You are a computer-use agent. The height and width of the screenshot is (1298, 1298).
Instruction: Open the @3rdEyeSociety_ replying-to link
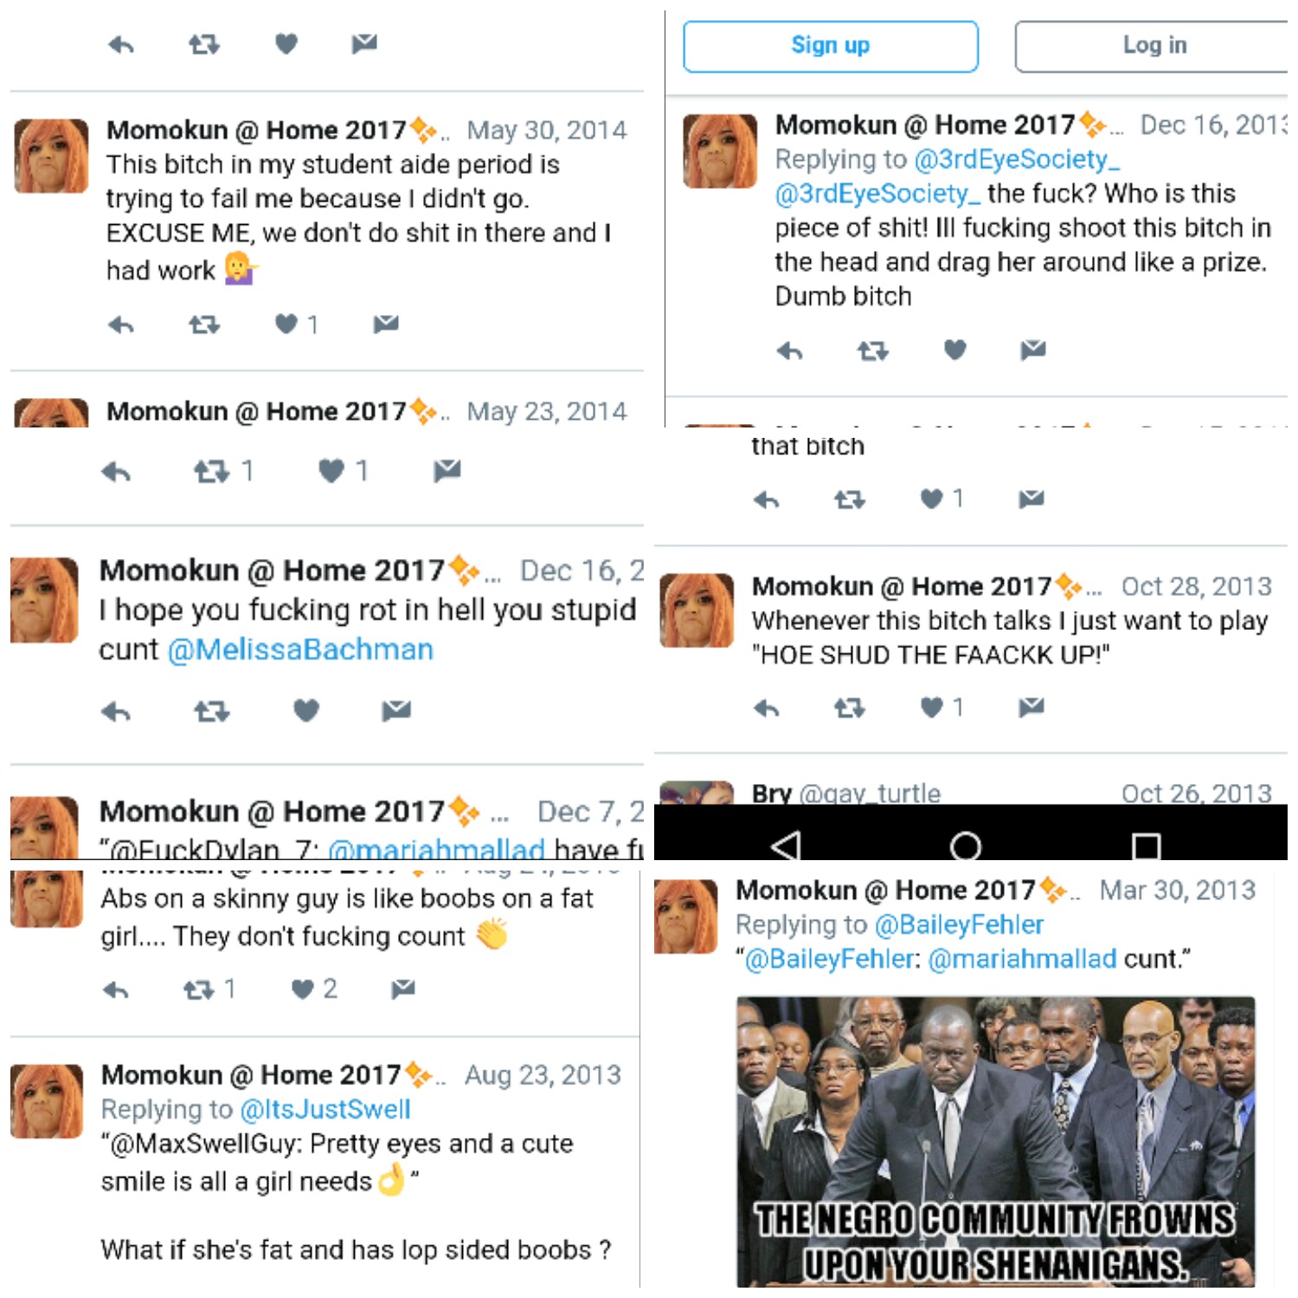click(x=1017, y=159)
